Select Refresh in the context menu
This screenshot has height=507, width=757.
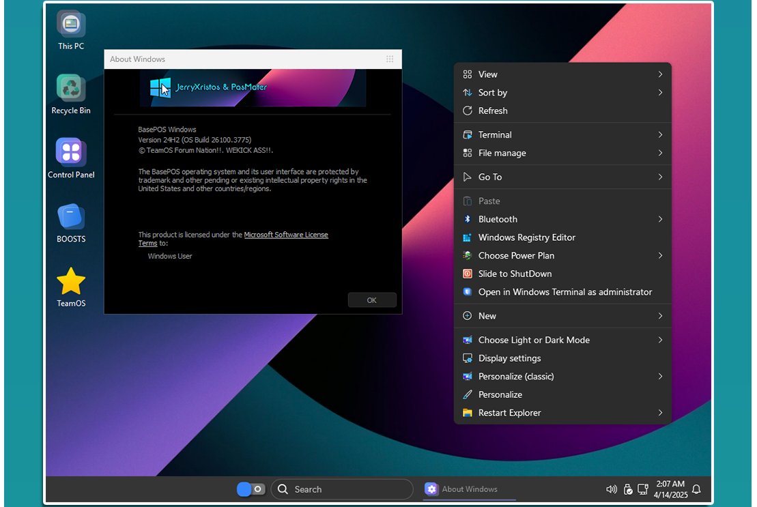pyautogui.click(x=493, y=111)
